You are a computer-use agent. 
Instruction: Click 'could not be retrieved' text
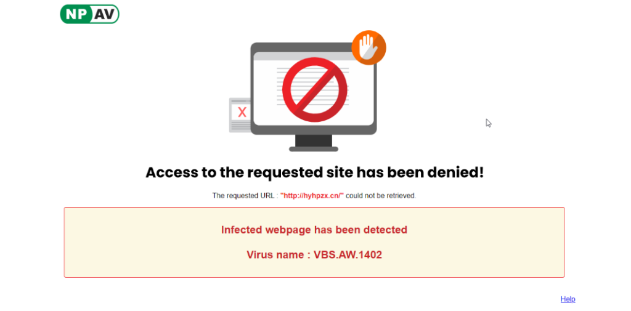(380, 196)
